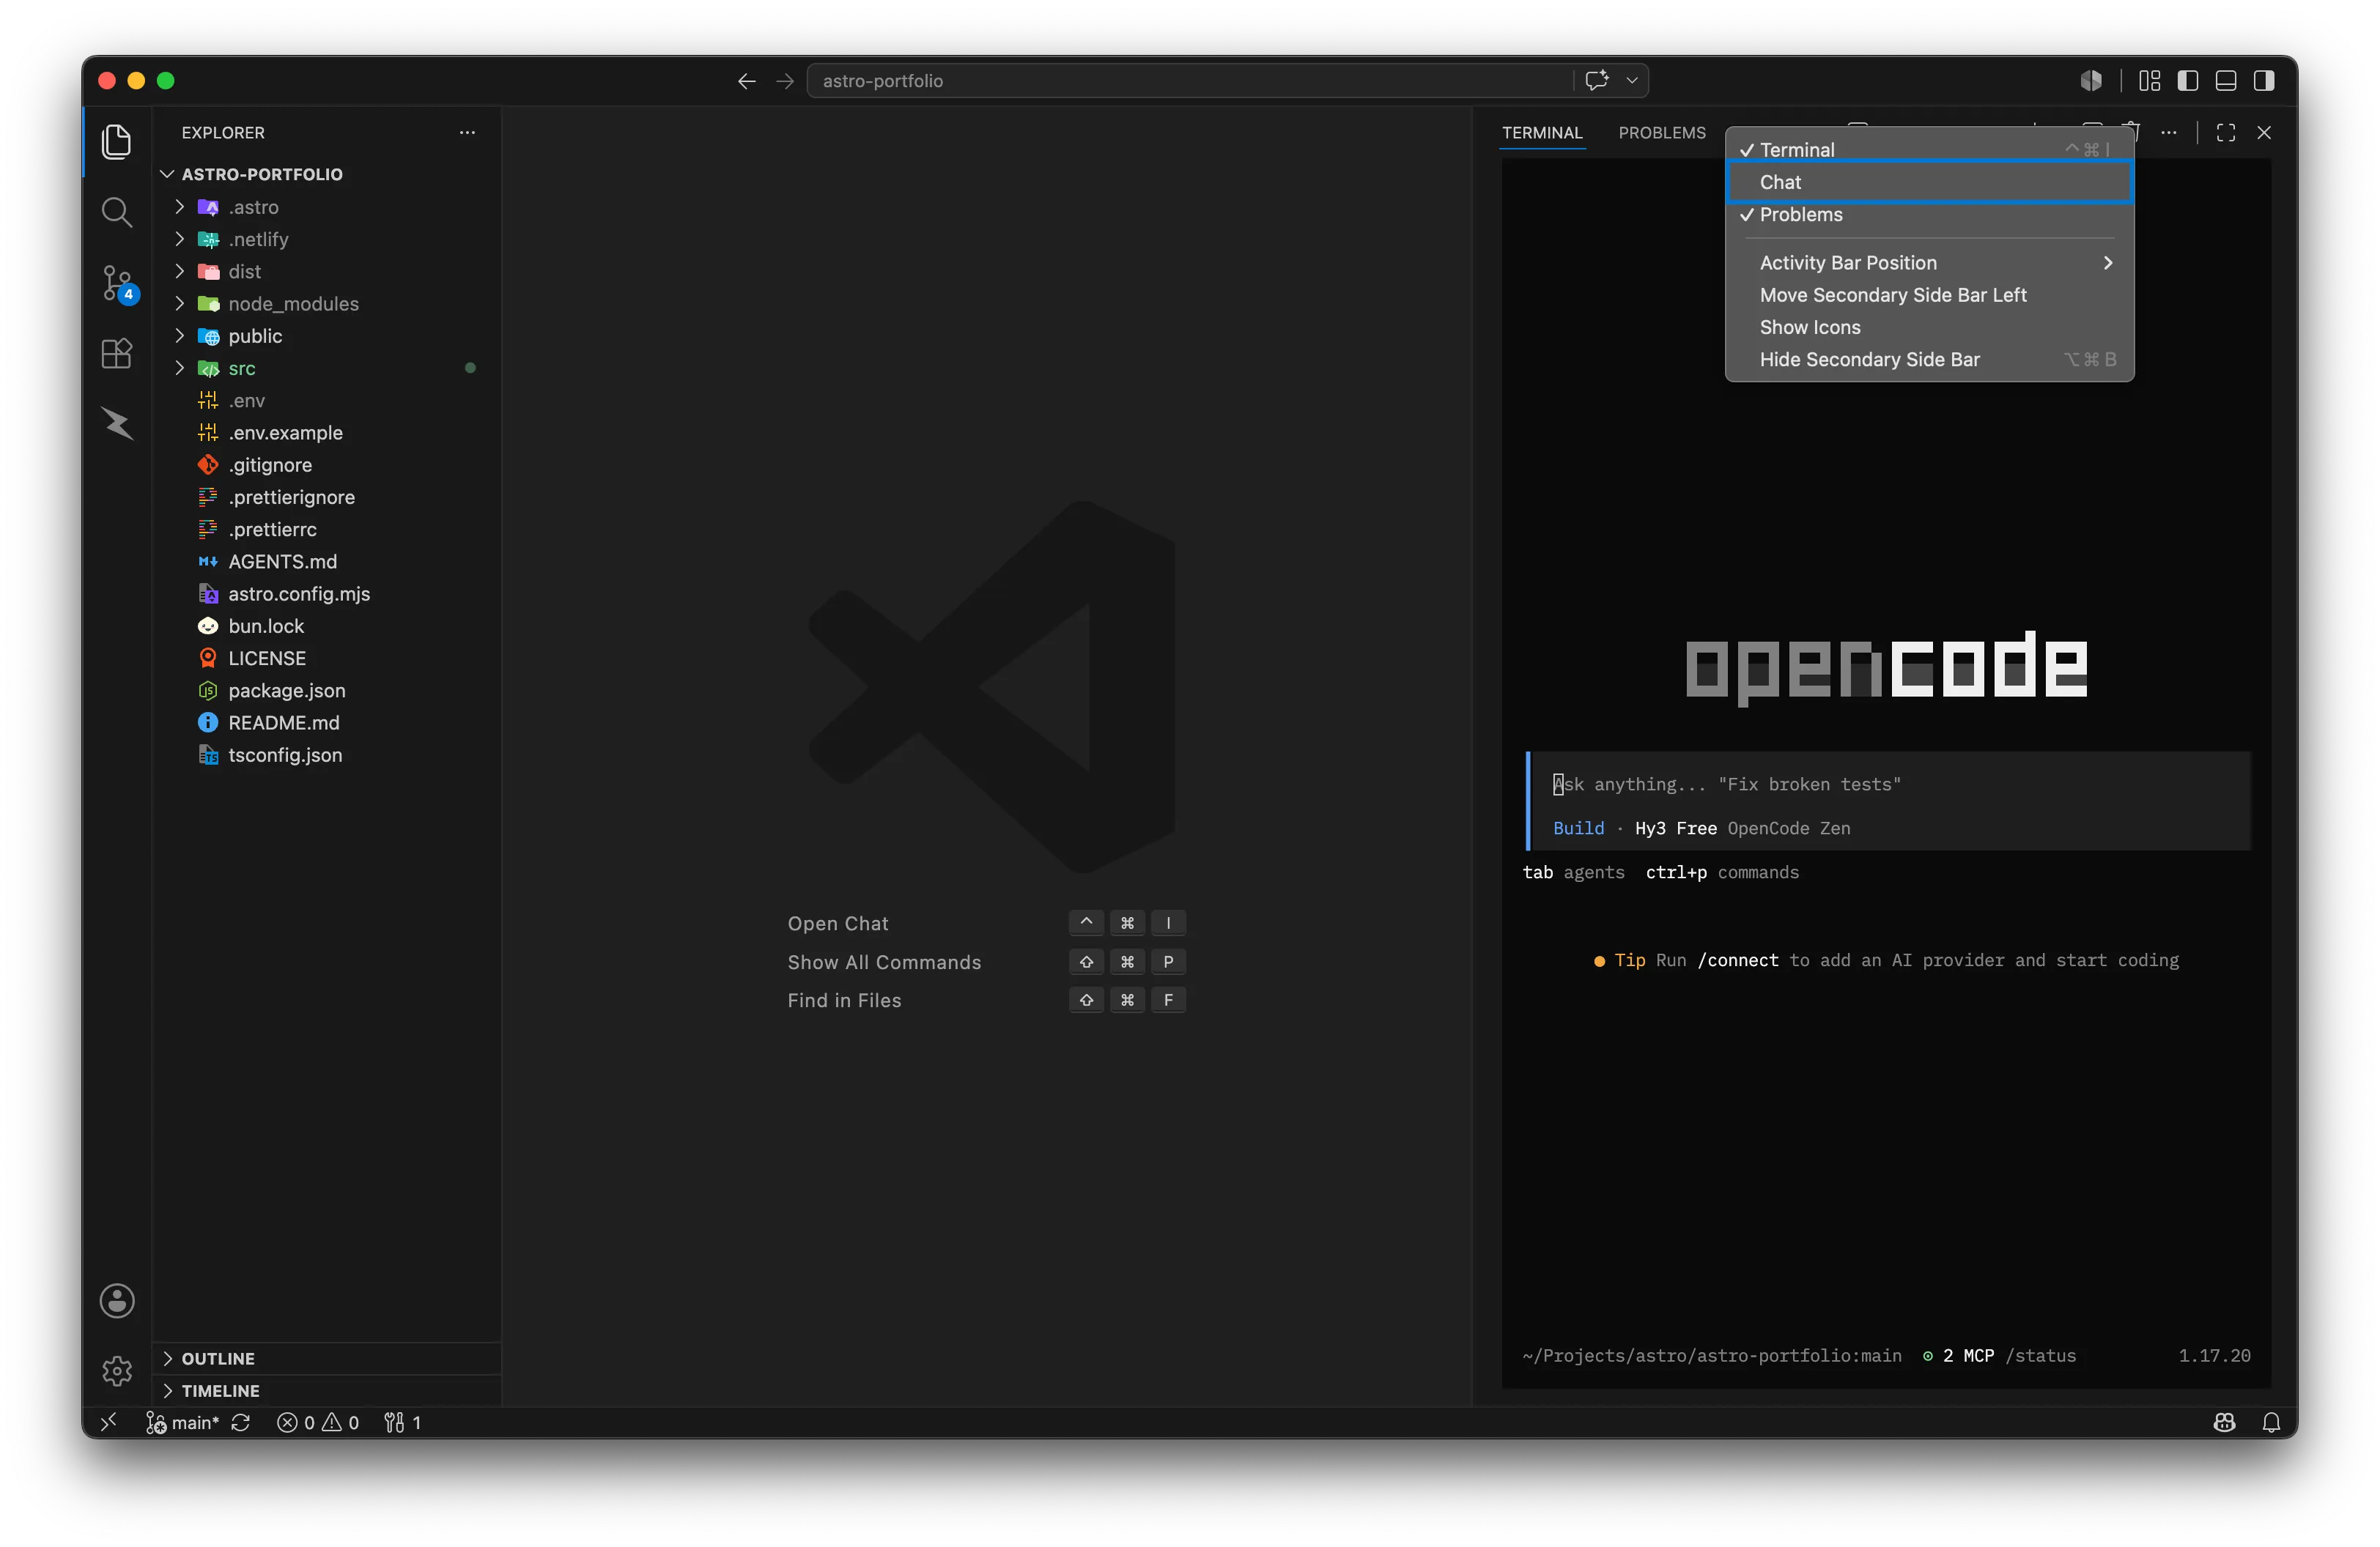Switch to the PROBLEMS tab
This screenshot has height=1547, width=2380.
click(1662, 133)
